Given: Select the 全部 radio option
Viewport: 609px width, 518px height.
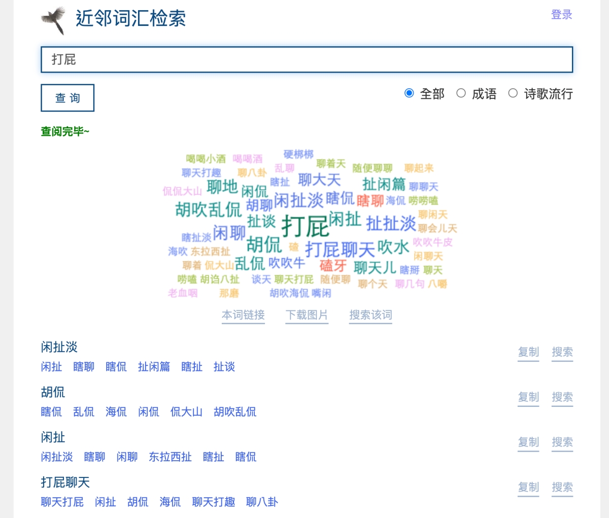Looking at the screenshot, I should coord(409,93).
